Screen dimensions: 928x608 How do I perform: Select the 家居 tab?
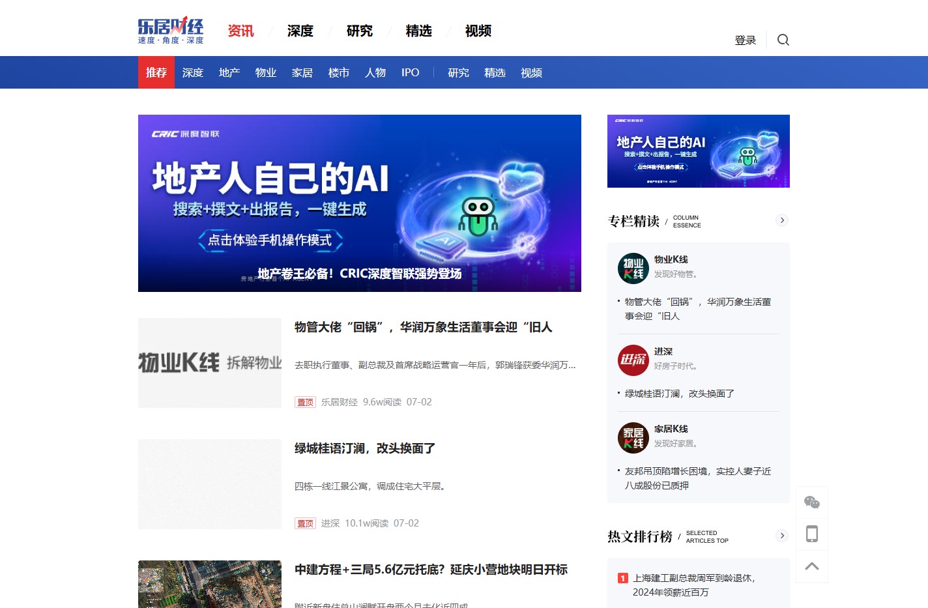[x=302, y=72]
